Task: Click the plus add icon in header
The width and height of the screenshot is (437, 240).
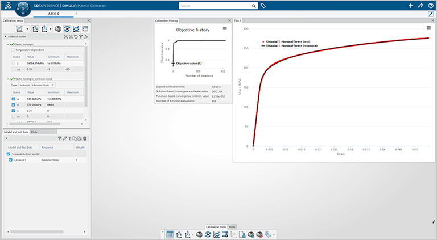Action: pos(411,6)
